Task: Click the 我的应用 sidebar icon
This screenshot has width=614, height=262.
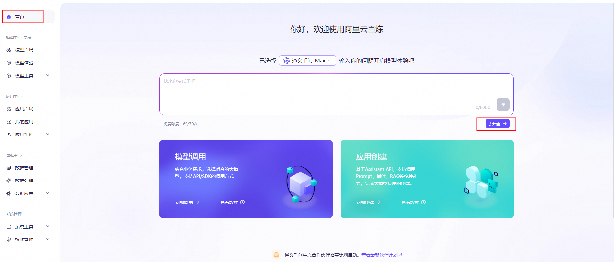Action: tap(9, 122)
